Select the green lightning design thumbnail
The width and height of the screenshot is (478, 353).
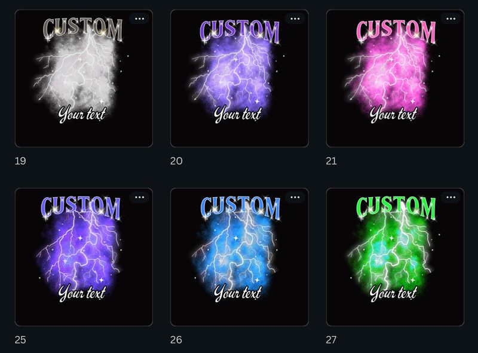coord(395,257)
